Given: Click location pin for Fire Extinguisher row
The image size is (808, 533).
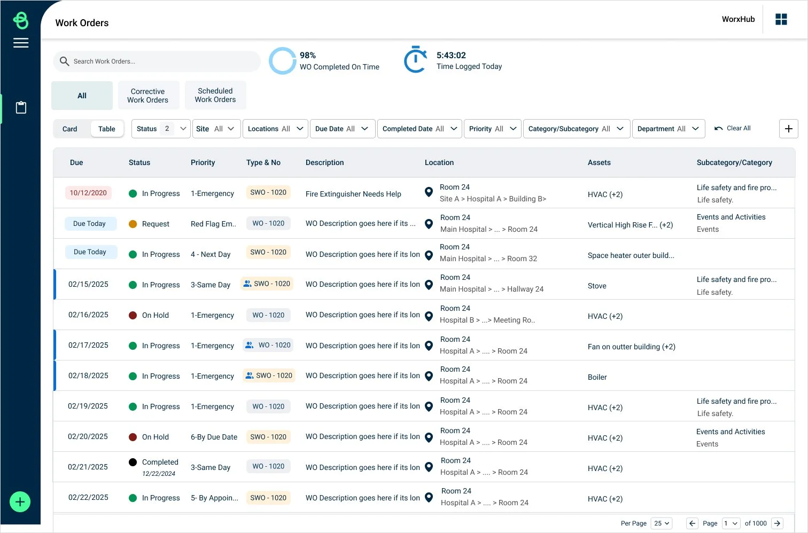Looking at the screenshot, I should coord(429,192).
